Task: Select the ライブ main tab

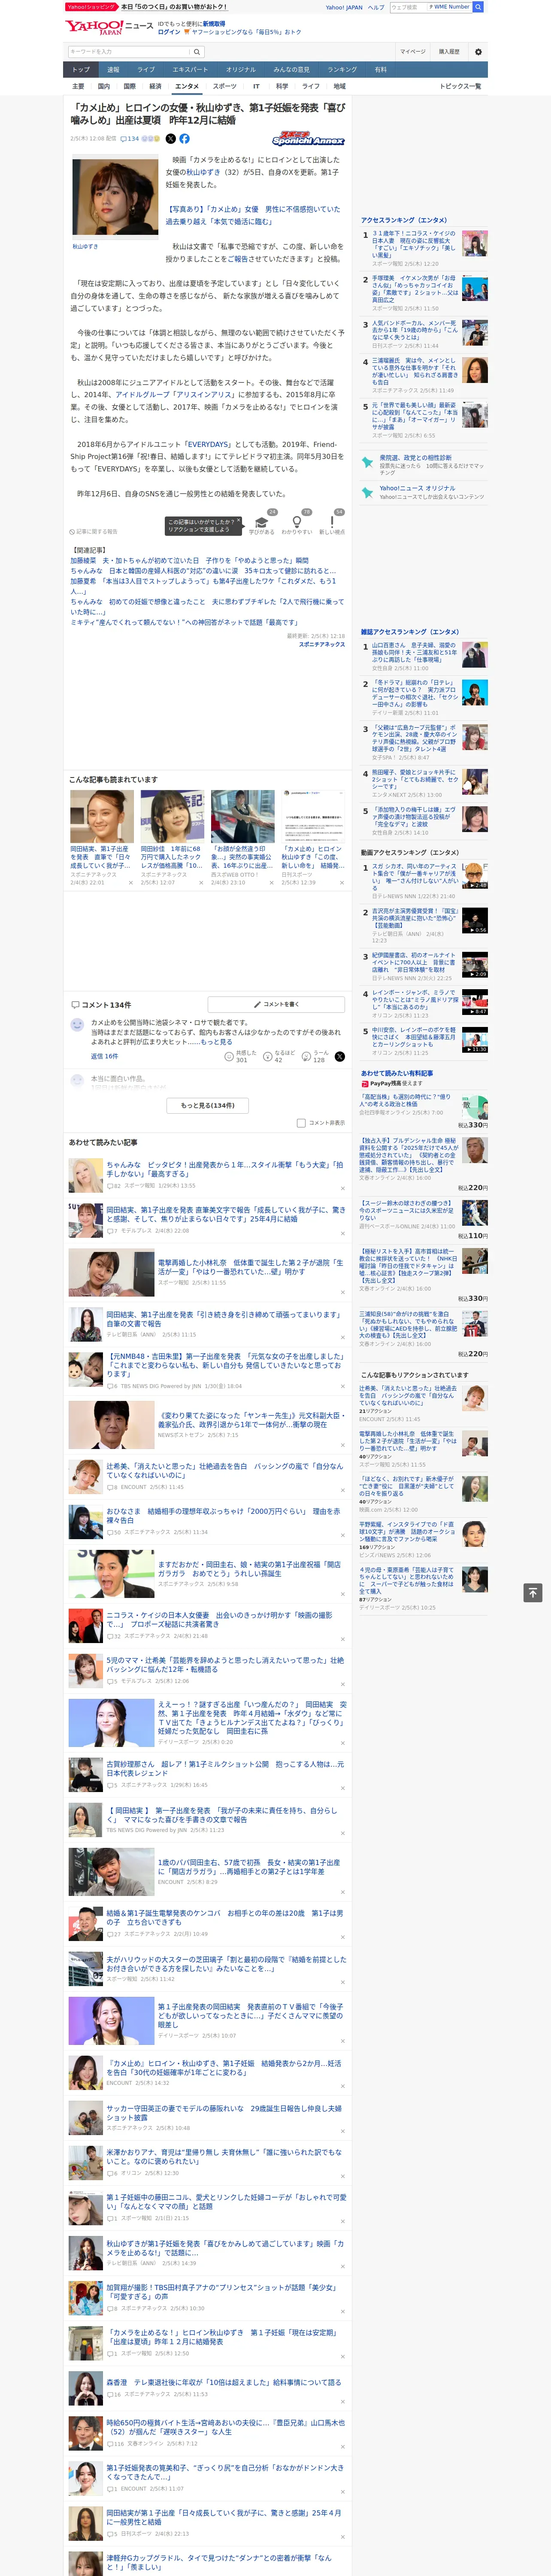Action: [146, 70]
